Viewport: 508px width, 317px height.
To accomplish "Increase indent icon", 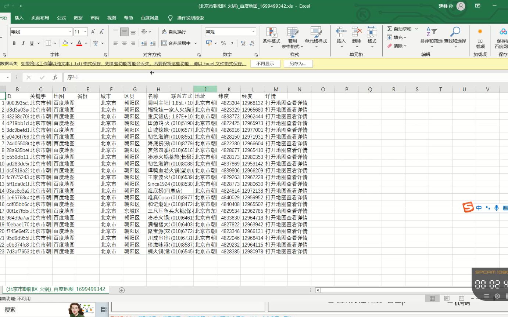I will pyautogui.click(x=153, y=43).
